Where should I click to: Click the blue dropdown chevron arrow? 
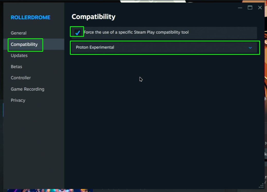pos(250,48)
